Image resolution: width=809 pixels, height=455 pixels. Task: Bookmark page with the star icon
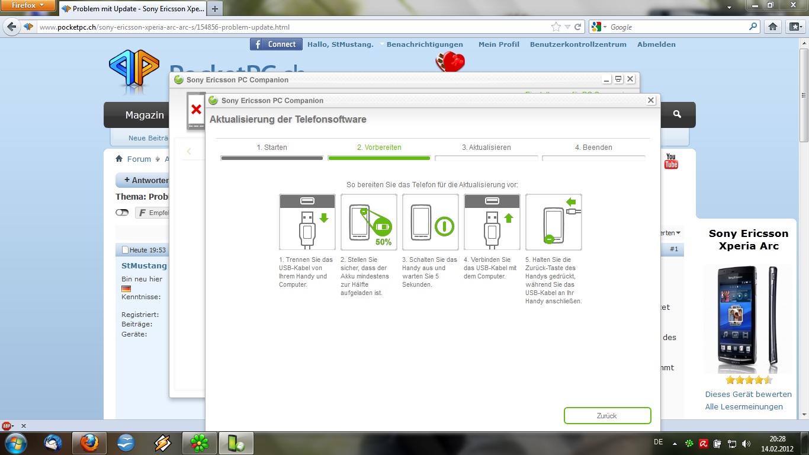(x=556, y=27)
